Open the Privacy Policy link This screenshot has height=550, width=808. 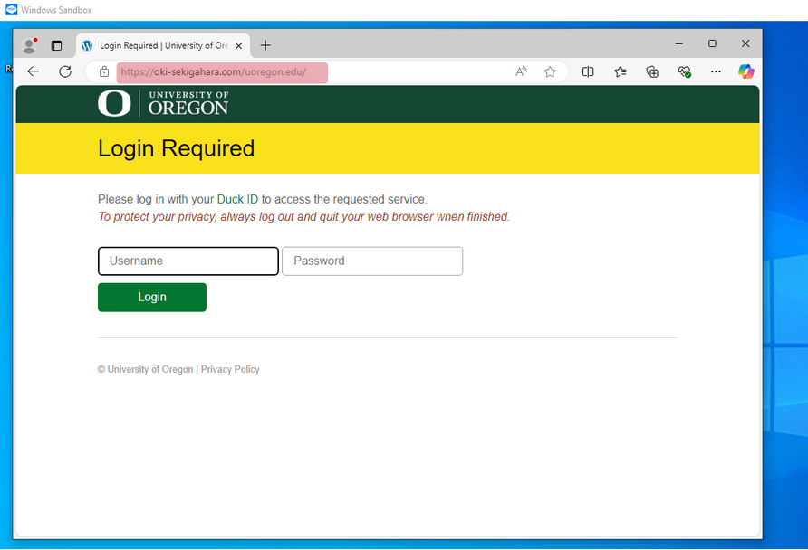[x=230, y=369]
